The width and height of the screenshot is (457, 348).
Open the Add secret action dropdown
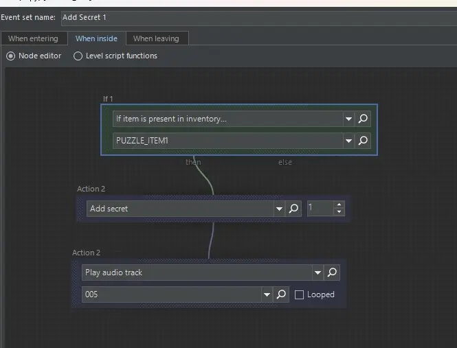[279, 209]
